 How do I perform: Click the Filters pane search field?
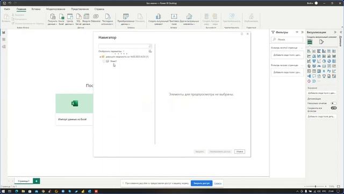287,39
